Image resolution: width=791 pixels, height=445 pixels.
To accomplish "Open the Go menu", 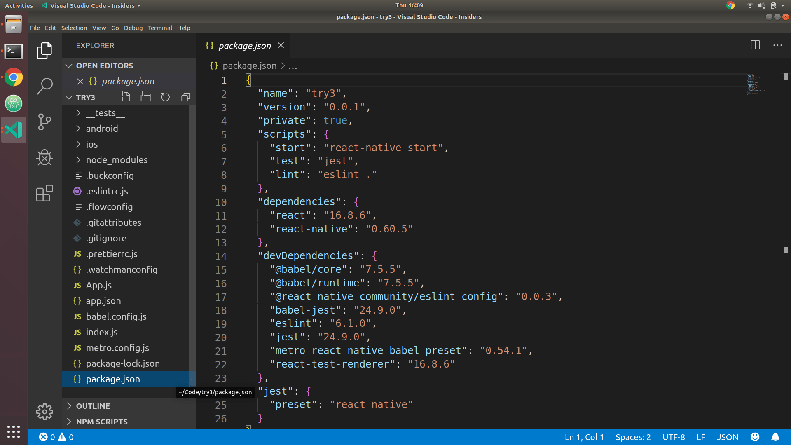I will click(x=115, y=28).
